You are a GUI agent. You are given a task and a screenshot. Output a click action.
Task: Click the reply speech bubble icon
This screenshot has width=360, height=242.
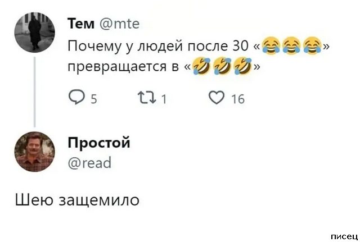75,98
